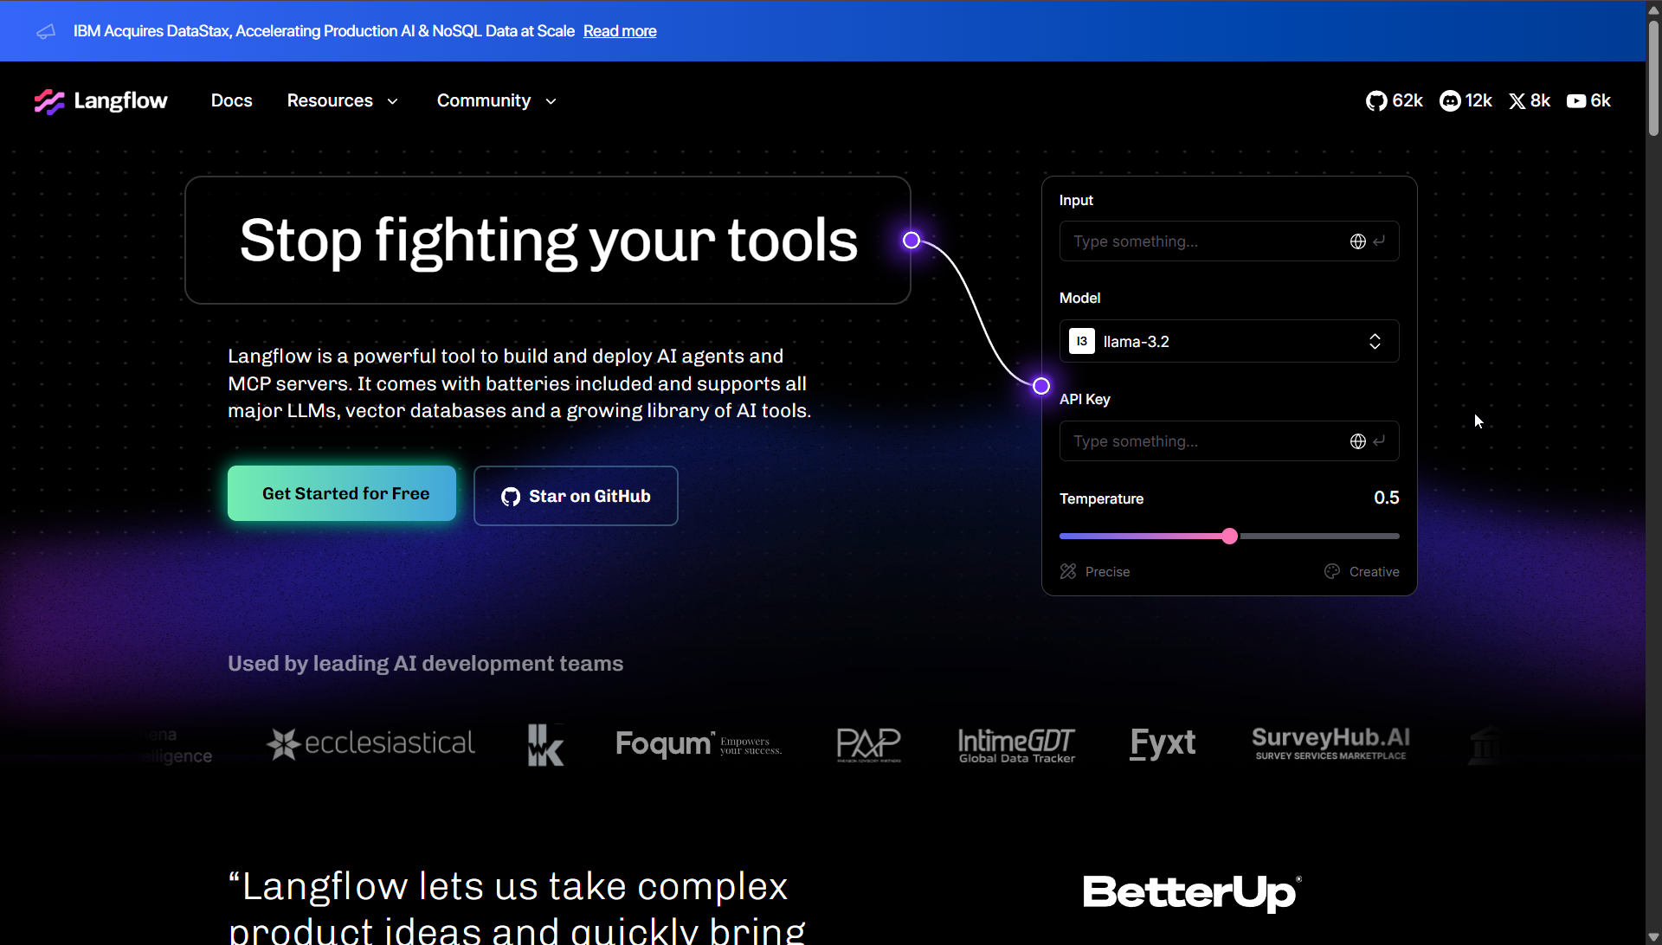Viewport: 1662px width, 945px height.
Task: Click the IBM Acquires DataStax announcement text
Action: coord(324,31)
